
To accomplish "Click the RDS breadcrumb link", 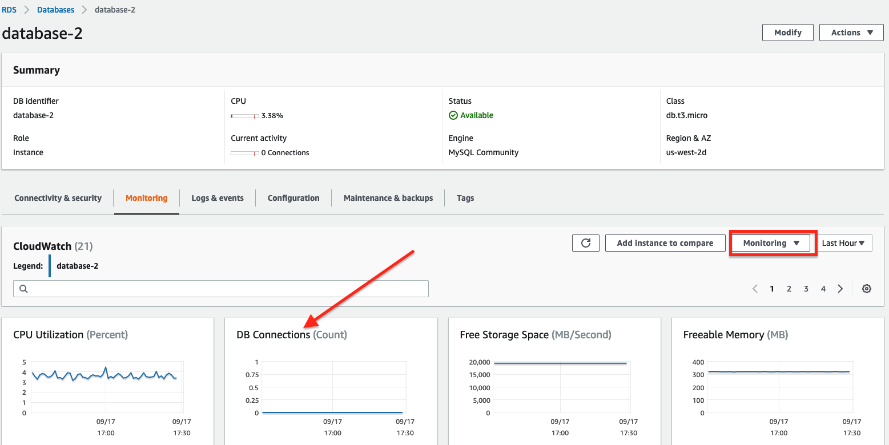I will click(x=9, y=9).
